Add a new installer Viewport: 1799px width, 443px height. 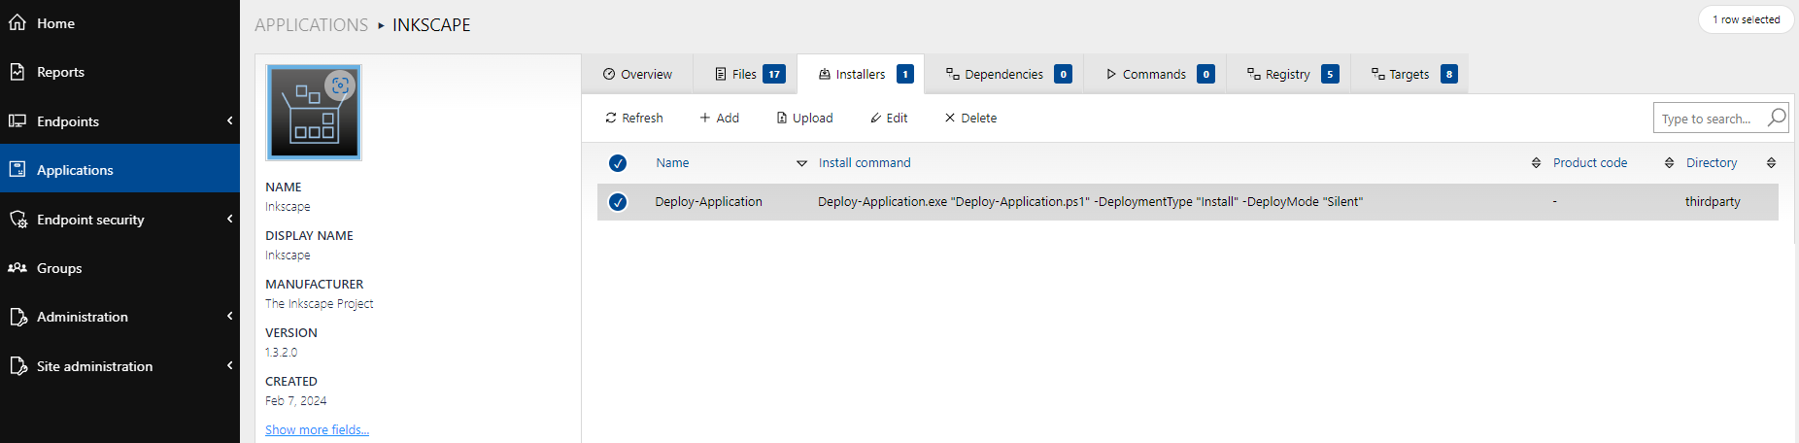[x=719, y=118]
